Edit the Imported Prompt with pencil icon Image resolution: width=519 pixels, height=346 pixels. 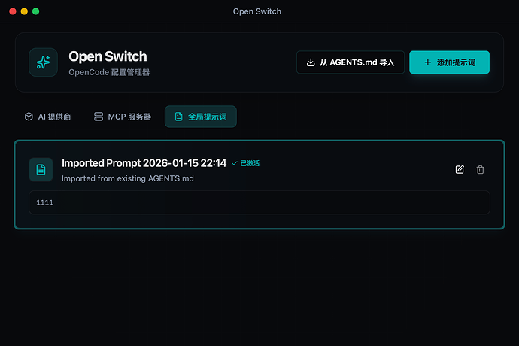point(460,169)
